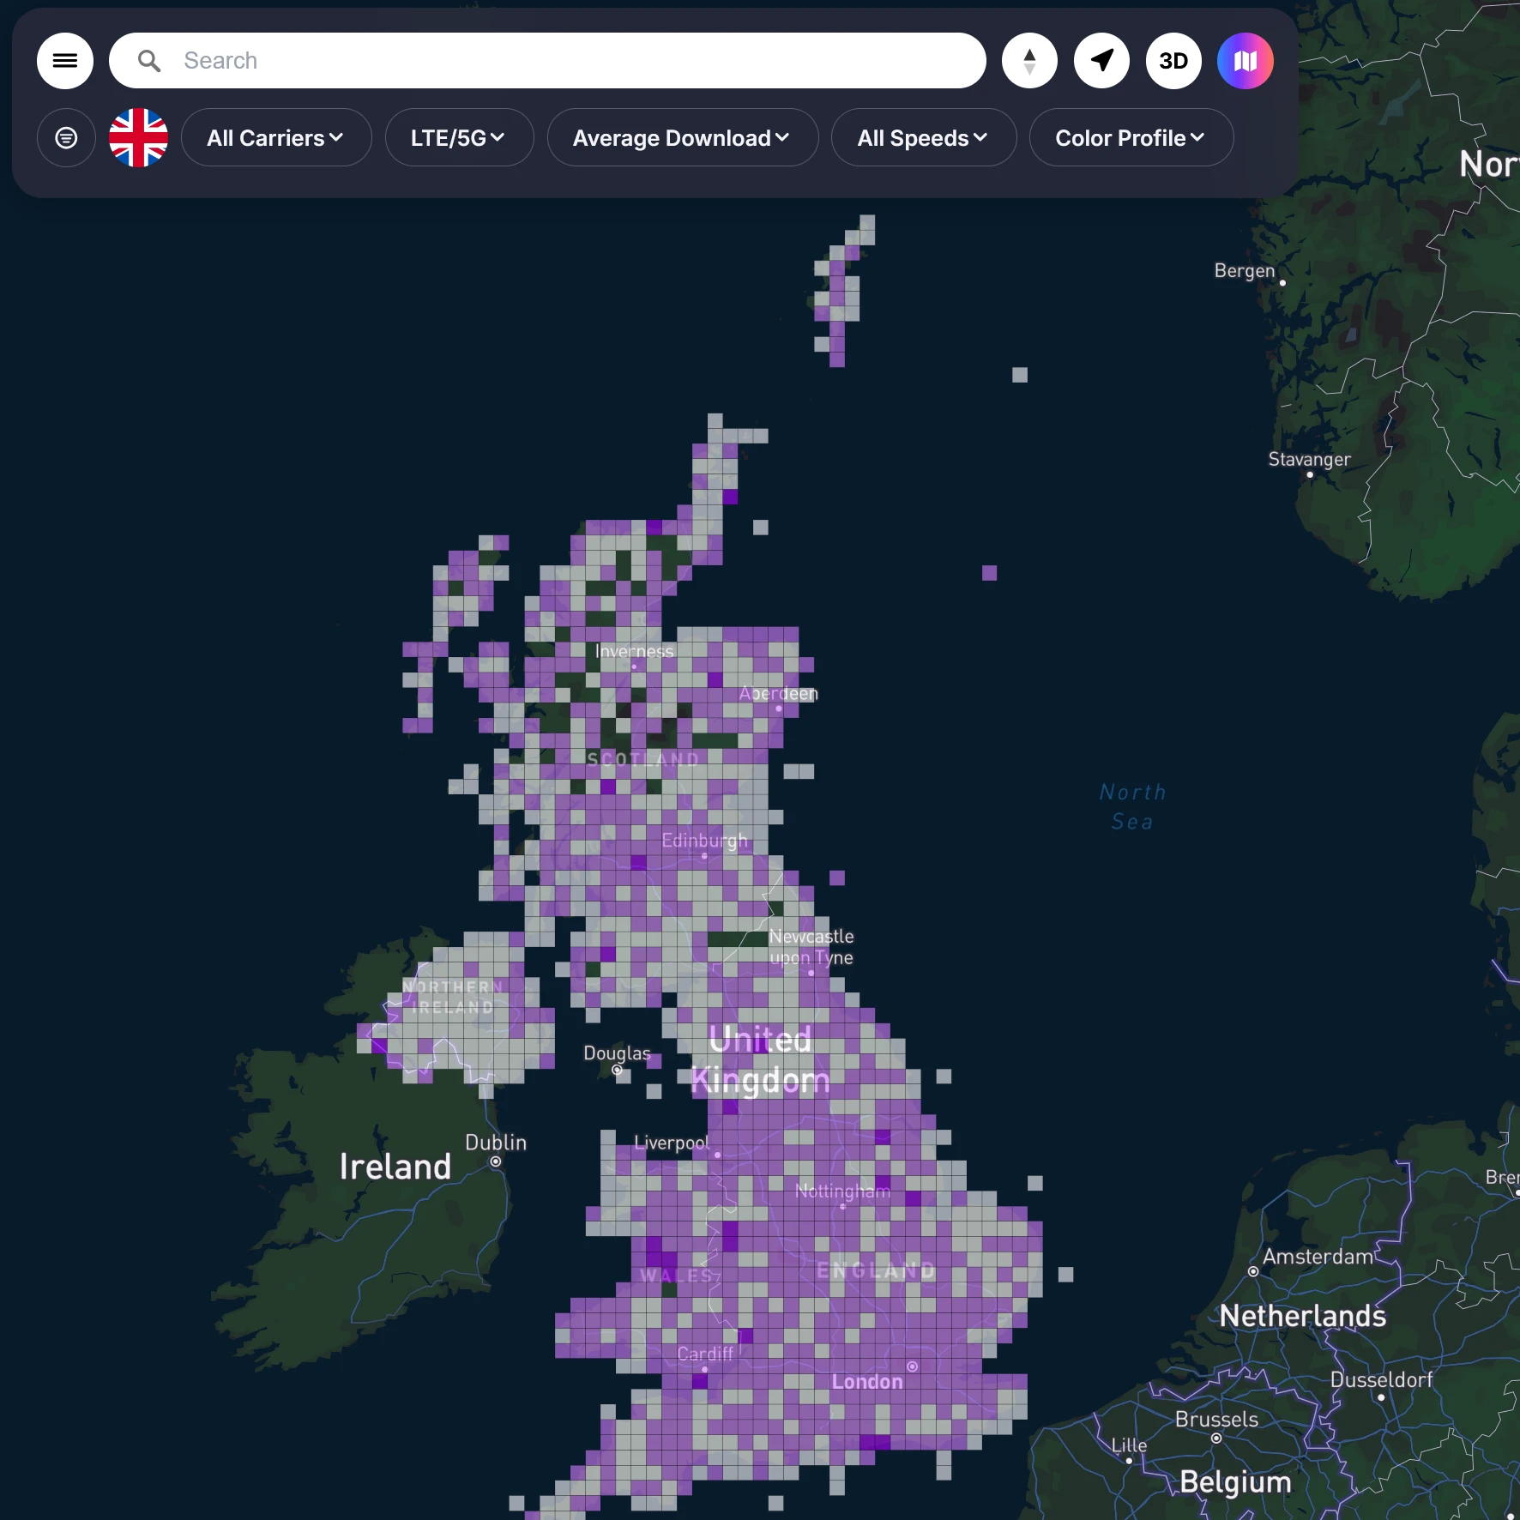Click the London city label on map

(866, 1382)
